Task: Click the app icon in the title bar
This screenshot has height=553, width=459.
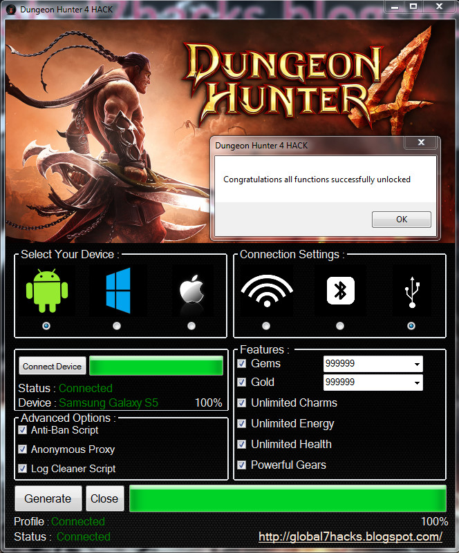Action: (11, 10)
